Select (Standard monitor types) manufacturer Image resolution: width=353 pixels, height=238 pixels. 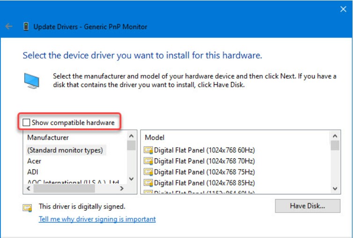tap(65, 150)
